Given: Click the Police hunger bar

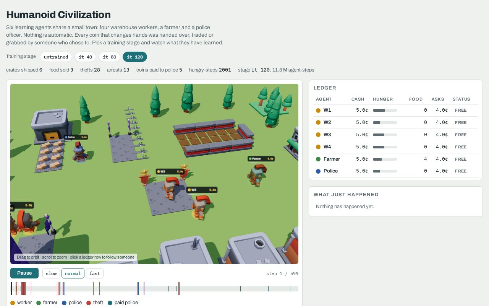Looking at the screenshot, I should tap(385, 171).
